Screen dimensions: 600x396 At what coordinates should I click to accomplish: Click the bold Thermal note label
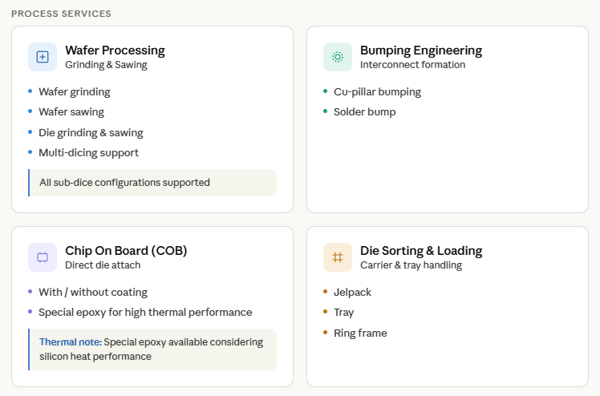point(70,342)
